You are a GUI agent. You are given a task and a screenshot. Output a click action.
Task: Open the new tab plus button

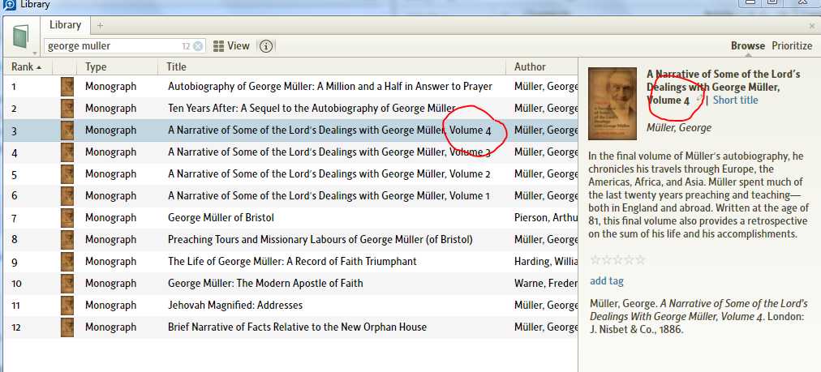point(100,25)
